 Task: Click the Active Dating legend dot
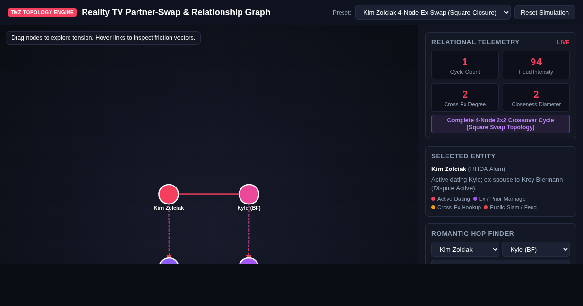click(x=433, y=199)
